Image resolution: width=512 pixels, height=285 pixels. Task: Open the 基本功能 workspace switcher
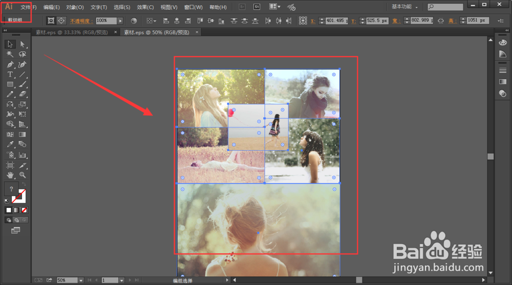404,7
